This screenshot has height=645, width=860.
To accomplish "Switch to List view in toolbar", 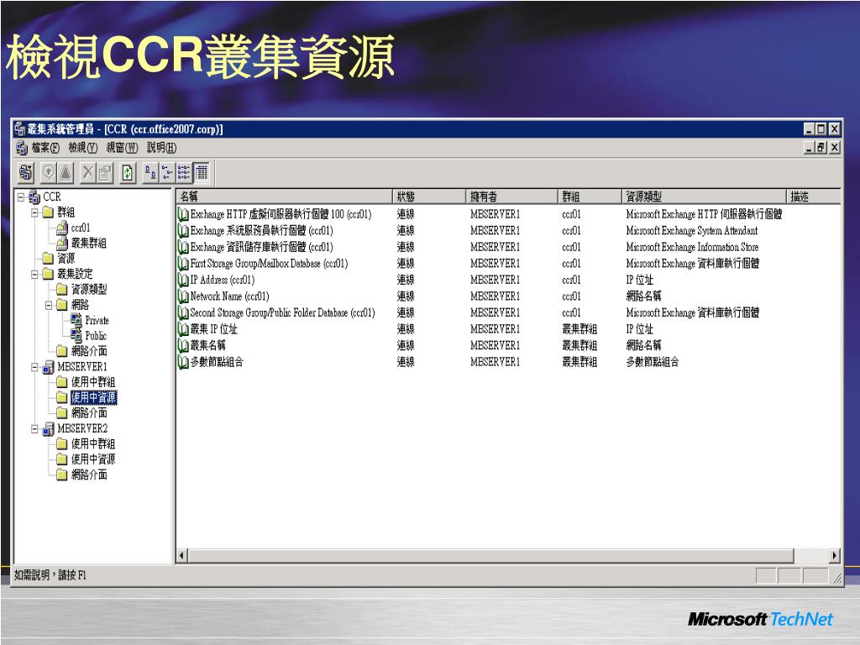I will (183, 173).
